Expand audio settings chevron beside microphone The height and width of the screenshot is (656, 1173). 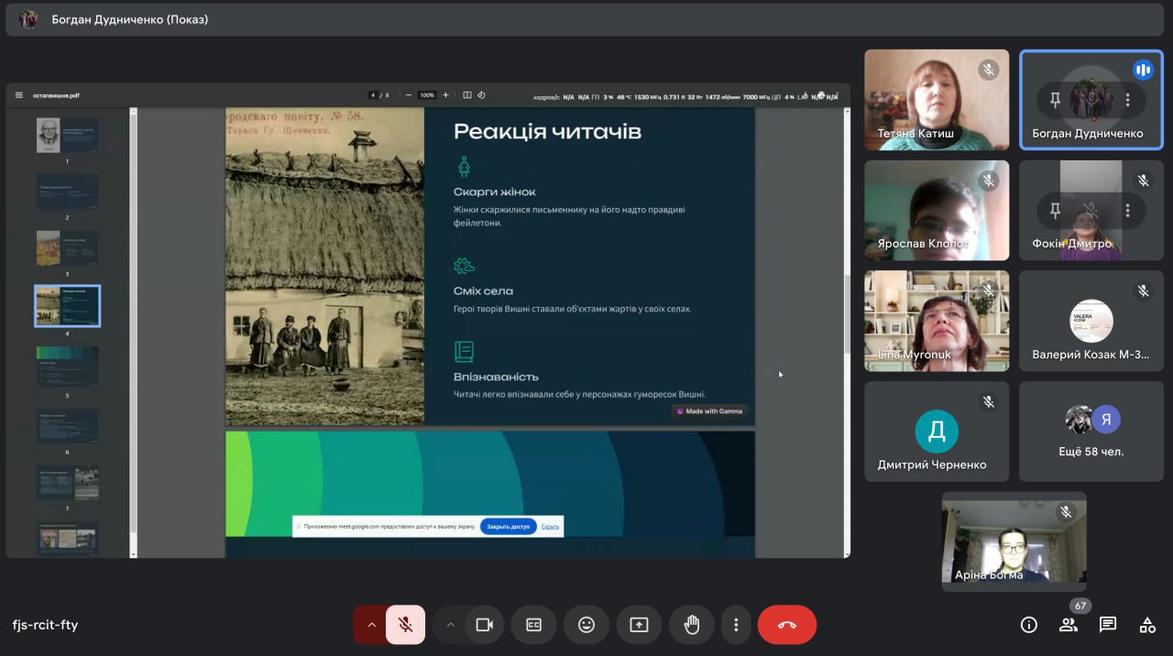click(371, 625)
